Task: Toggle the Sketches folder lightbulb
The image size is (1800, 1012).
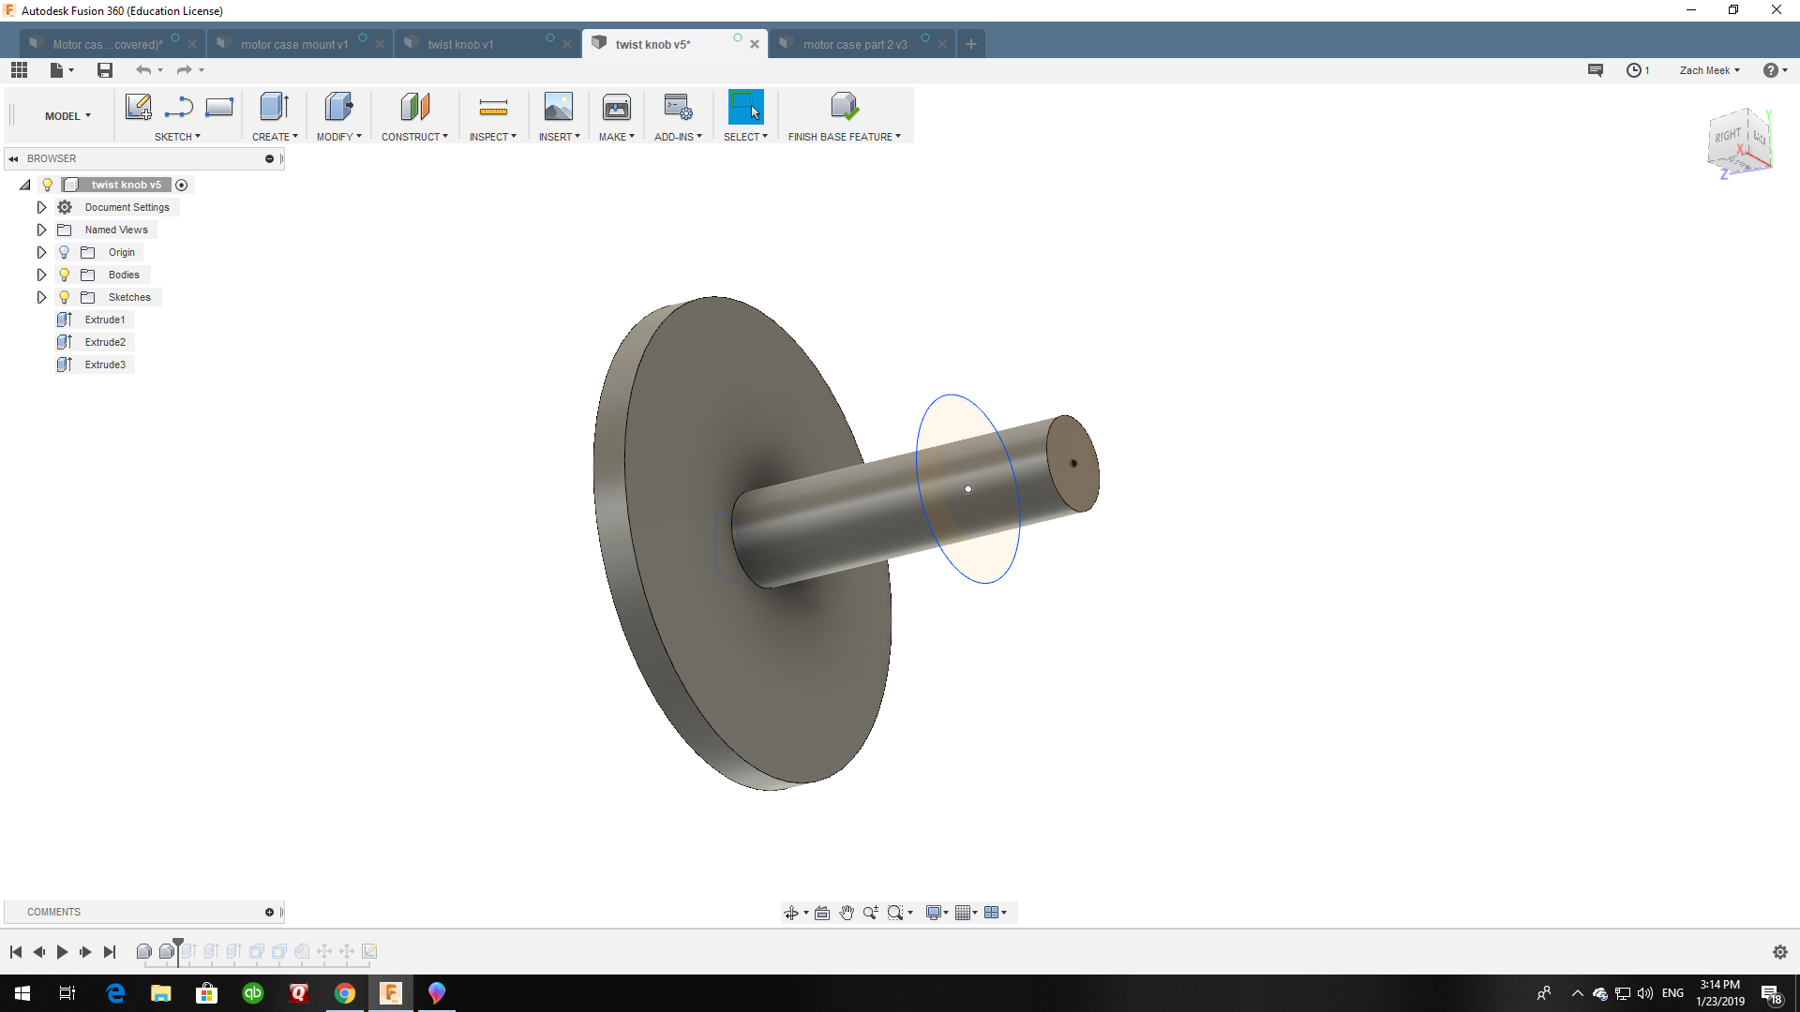Action: point(65,297)
